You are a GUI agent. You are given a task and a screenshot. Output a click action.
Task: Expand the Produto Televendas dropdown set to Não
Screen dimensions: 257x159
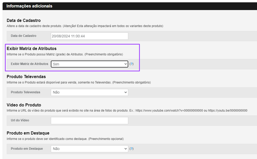point(90,92)
